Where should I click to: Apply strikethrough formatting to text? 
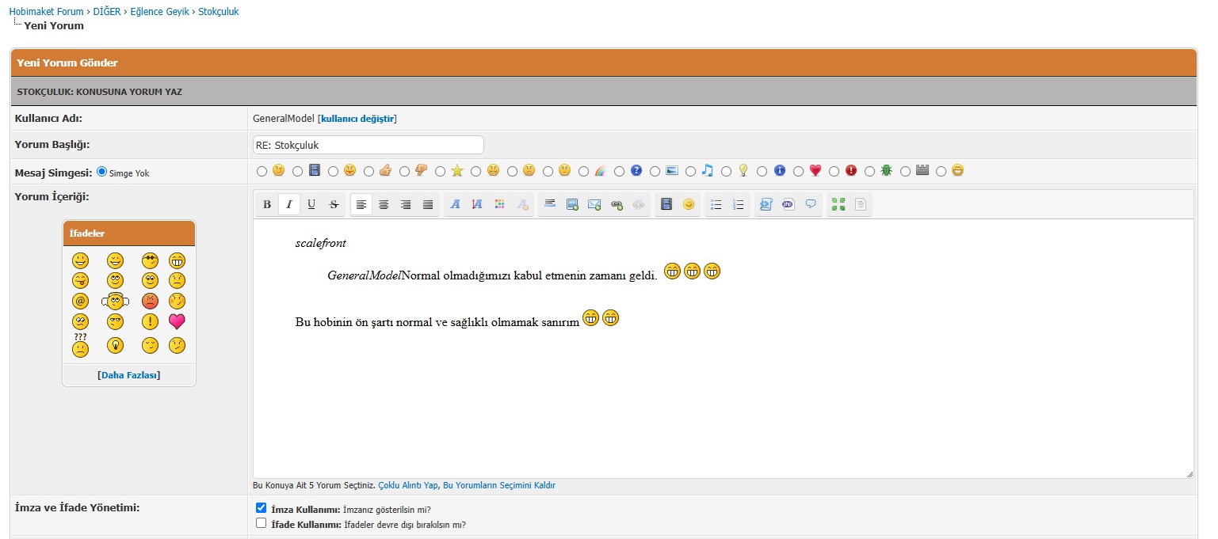[334, 205]
